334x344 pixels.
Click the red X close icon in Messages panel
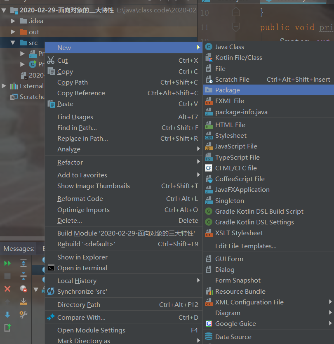point(7,289)
